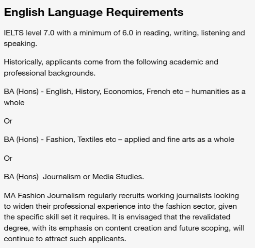The image size is (255, 248).
Task: Click the 'continue to attract such applicants.' line
Action: coord(65,239)
